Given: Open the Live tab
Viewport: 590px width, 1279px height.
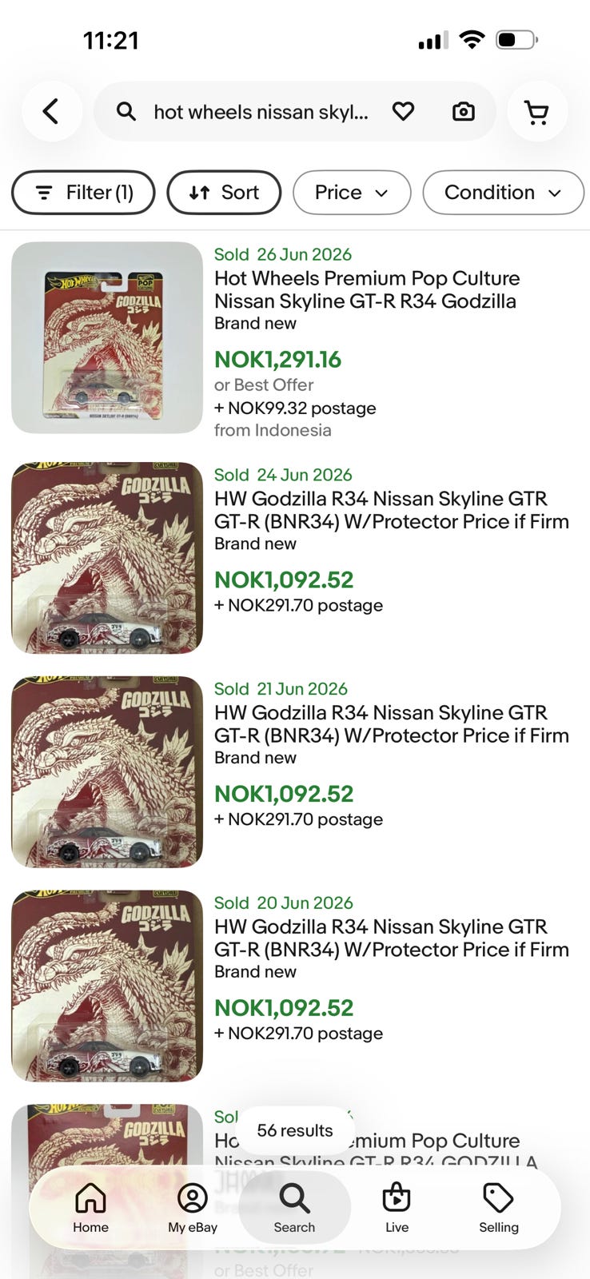Looking at the screenshot, I should [x=397, y=1208].
